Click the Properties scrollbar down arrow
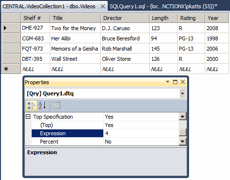 (x=182, y=142)
